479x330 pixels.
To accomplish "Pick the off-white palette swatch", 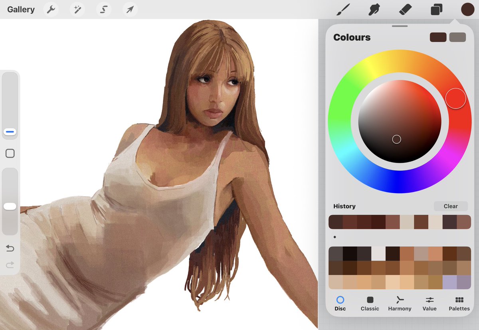I will (x=378, y=254).
